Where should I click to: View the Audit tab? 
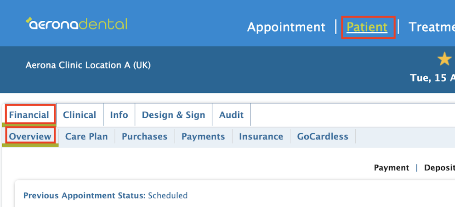[x=231, y=115]
